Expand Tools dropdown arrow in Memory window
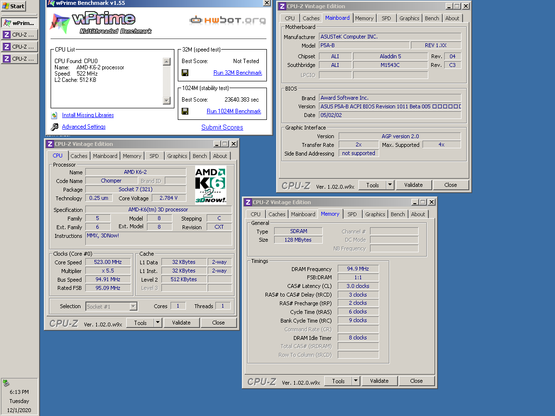The width and height of the screenshot is (555, 416). (x=356, y=381)
